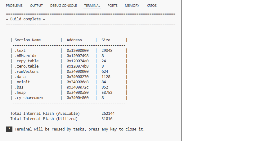Click the 'Section Name' column header

click(28, 40)
